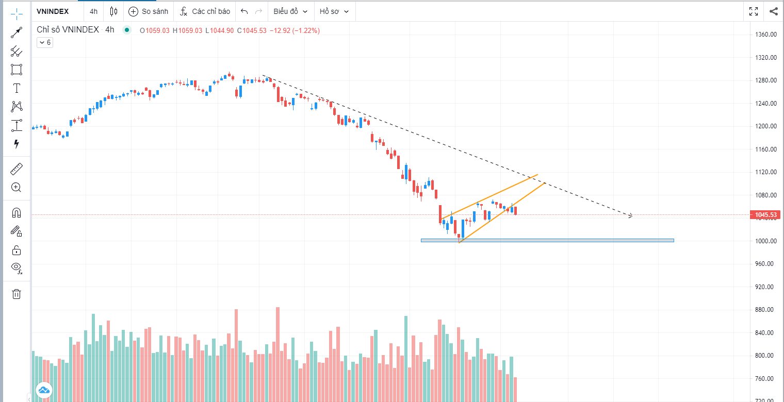Select the ruler measure tool
784x402 pixels.
[x=17, y=169]
